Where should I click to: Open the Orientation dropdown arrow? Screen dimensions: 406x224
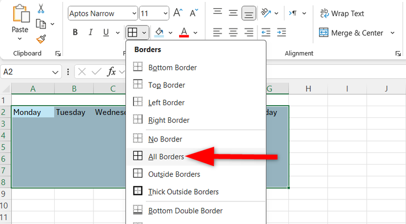(x=277, y=13)
